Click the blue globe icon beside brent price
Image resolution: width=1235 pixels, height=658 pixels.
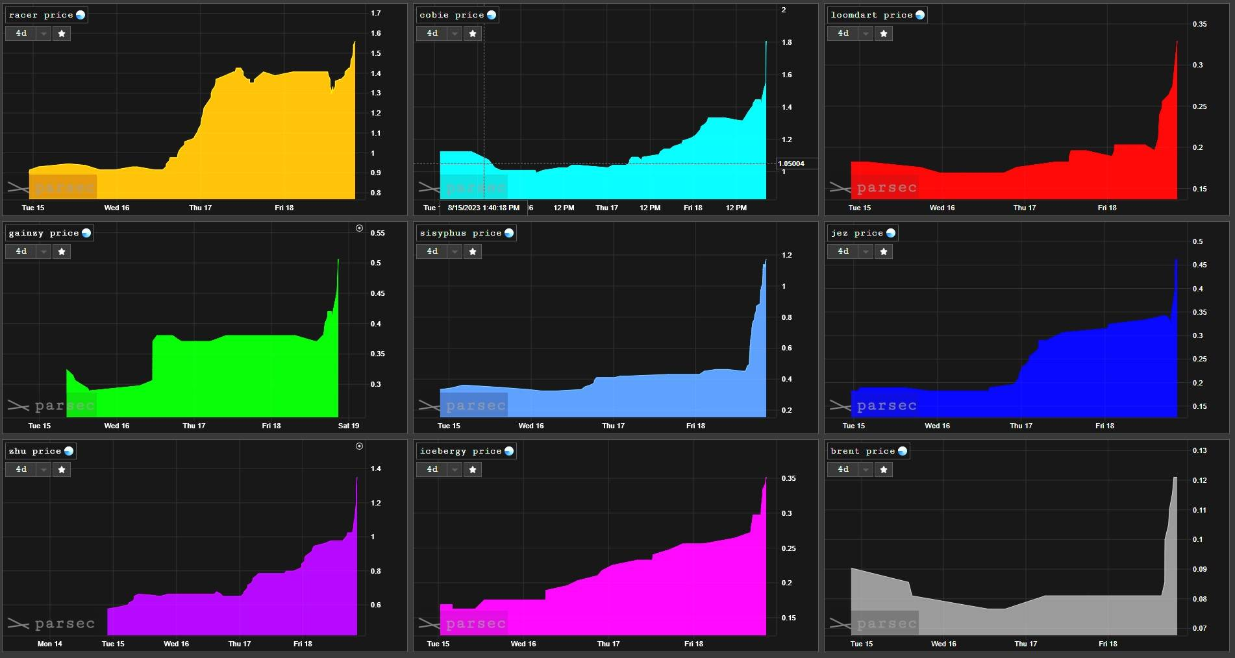tap(903, 451)
